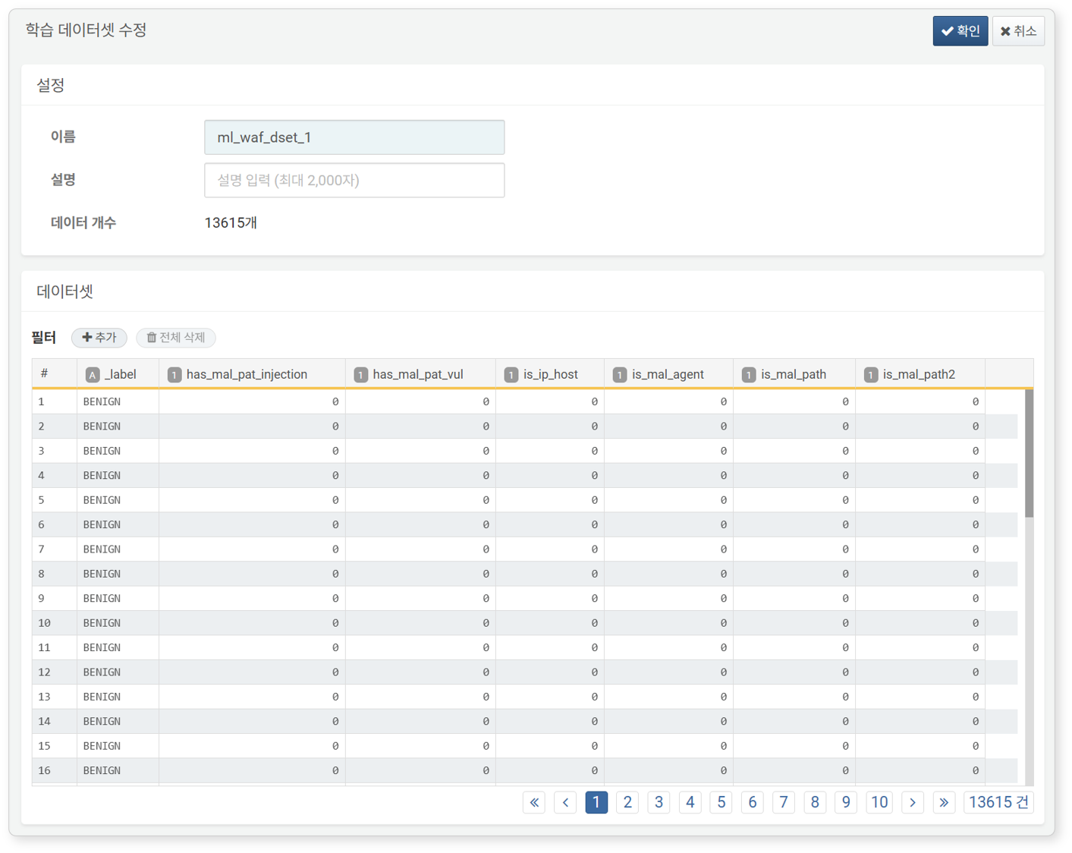This screenshot has height=853, width=1072.
Task: Go to first page with double-left arrow
Action: (534, 802)
